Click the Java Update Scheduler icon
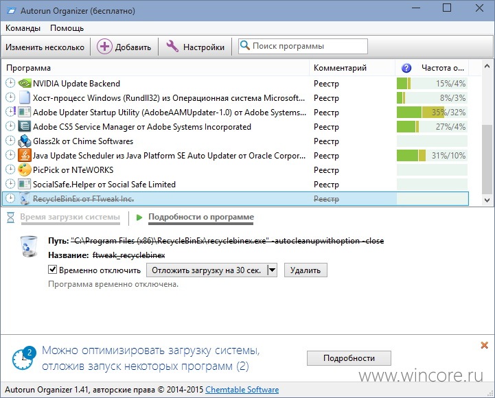The image size is (495, 398). point(24,155)
